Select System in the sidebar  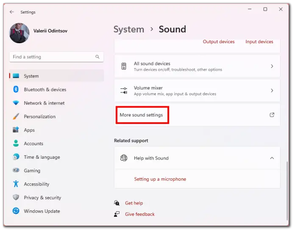[x=56, y=76]
